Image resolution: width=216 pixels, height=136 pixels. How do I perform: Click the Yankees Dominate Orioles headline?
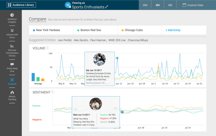[x=98, y=76]
